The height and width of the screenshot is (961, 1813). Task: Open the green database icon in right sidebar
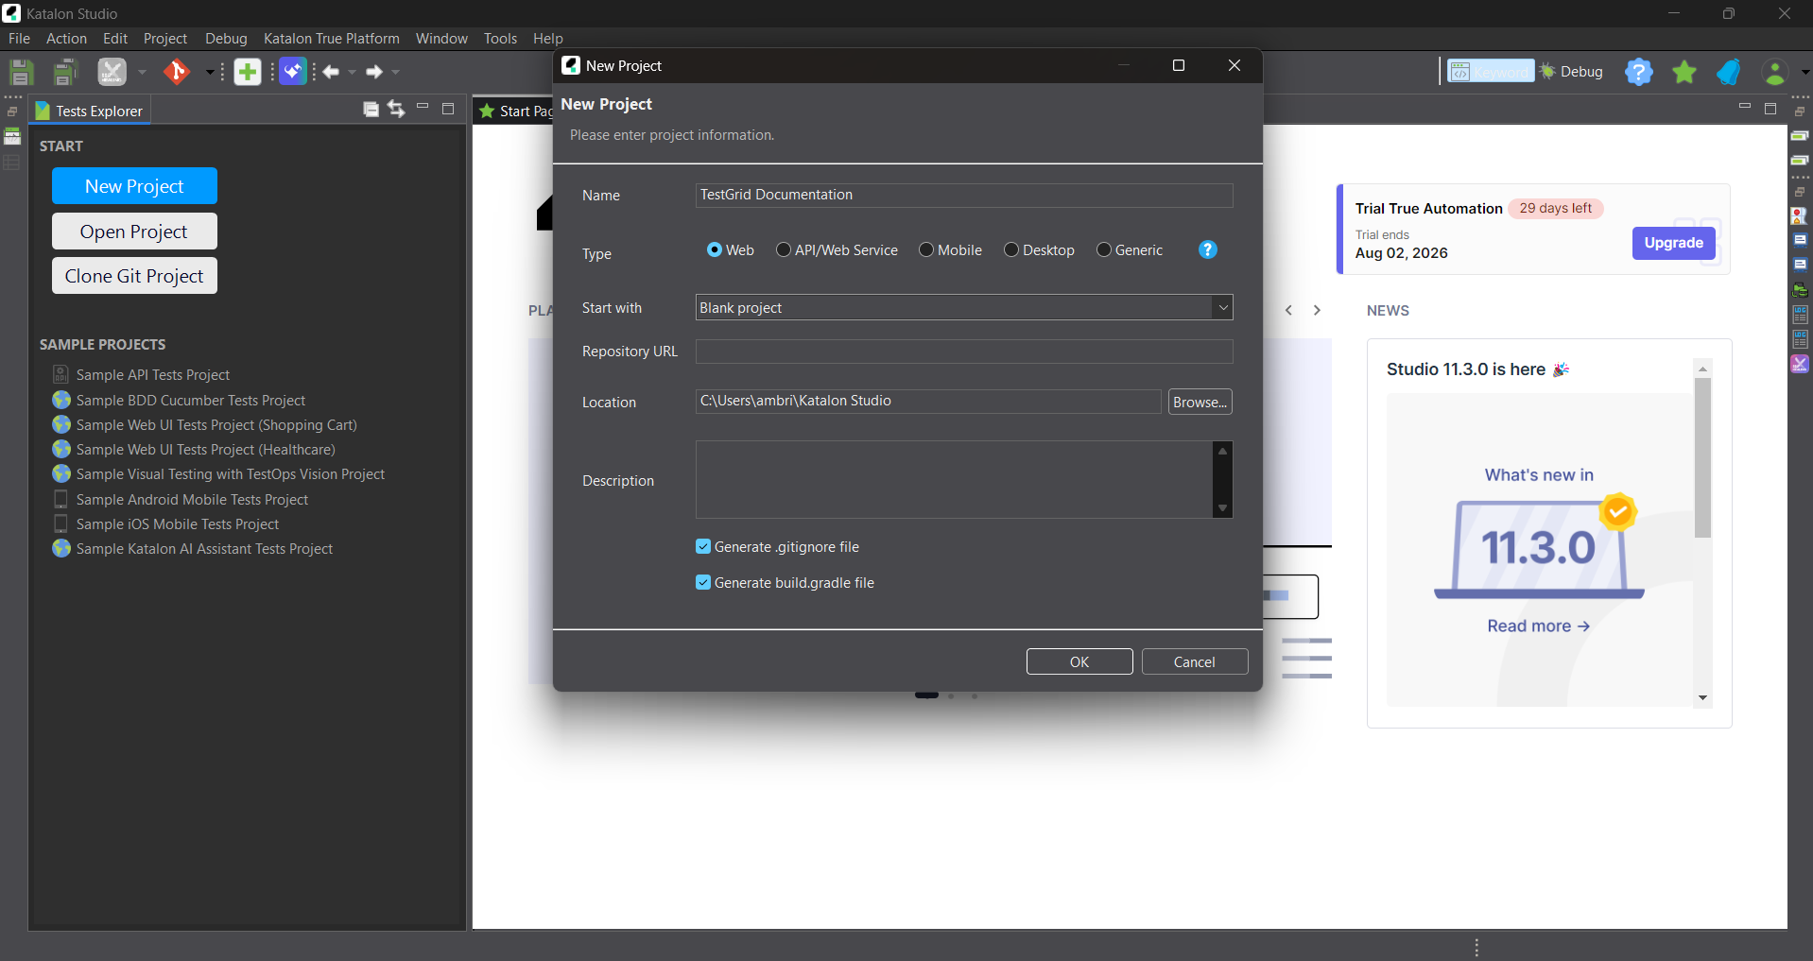click(1800, 290)
